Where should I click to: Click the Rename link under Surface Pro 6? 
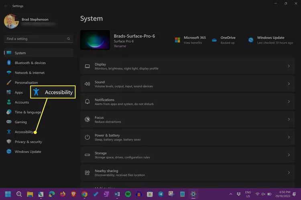click(120, 46)
